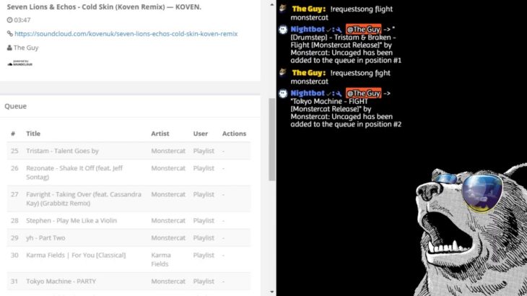527x296 pixels.
Task: Click the wrench moderator badge on first Nightbot
Action: (339, 30)
